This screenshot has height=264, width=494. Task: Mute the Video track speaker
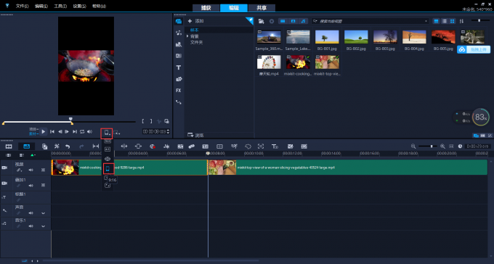click(x=31, y=170)
